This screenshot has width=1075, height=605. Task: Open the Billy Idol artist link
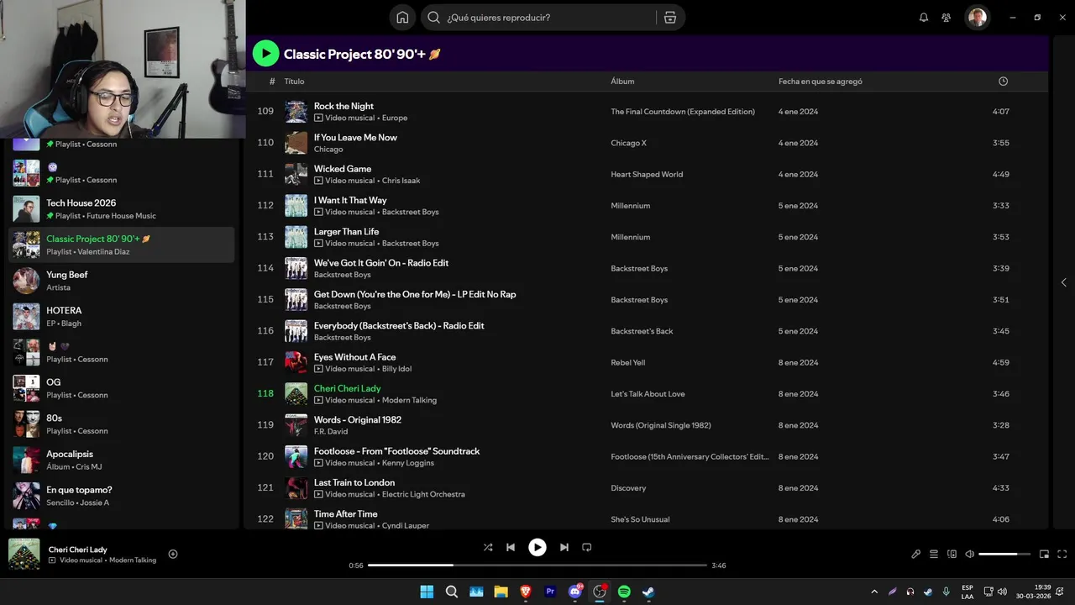coord(396,369)
